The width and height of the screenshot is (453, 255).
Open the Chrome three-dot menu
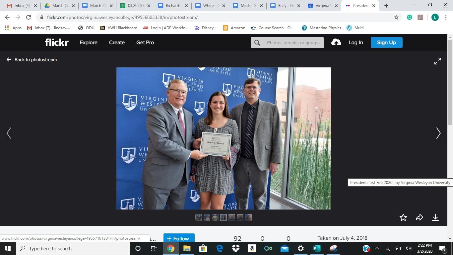point(446,17)
